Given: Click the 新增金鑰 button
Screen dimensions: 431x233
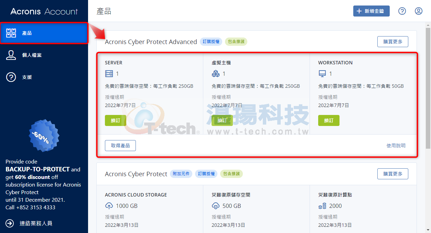Looking at the screenshot, I should tap(371, 11).
